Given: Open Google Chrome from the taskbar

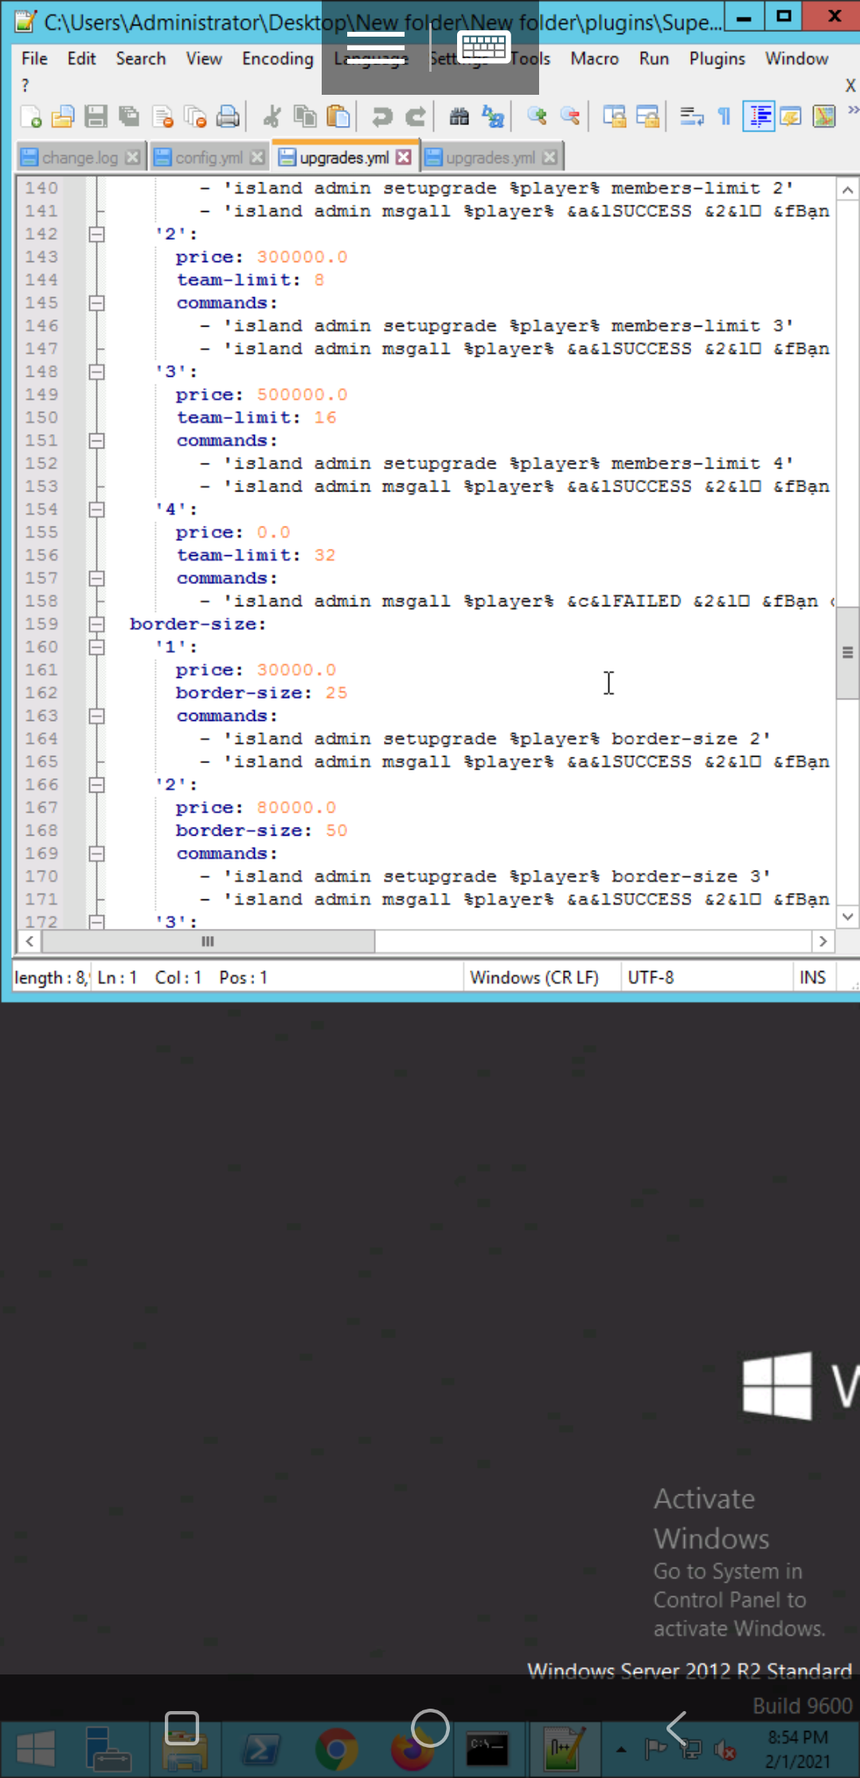Looking at the screenshot, I should pyautogui.click(x=336, y=1749).
